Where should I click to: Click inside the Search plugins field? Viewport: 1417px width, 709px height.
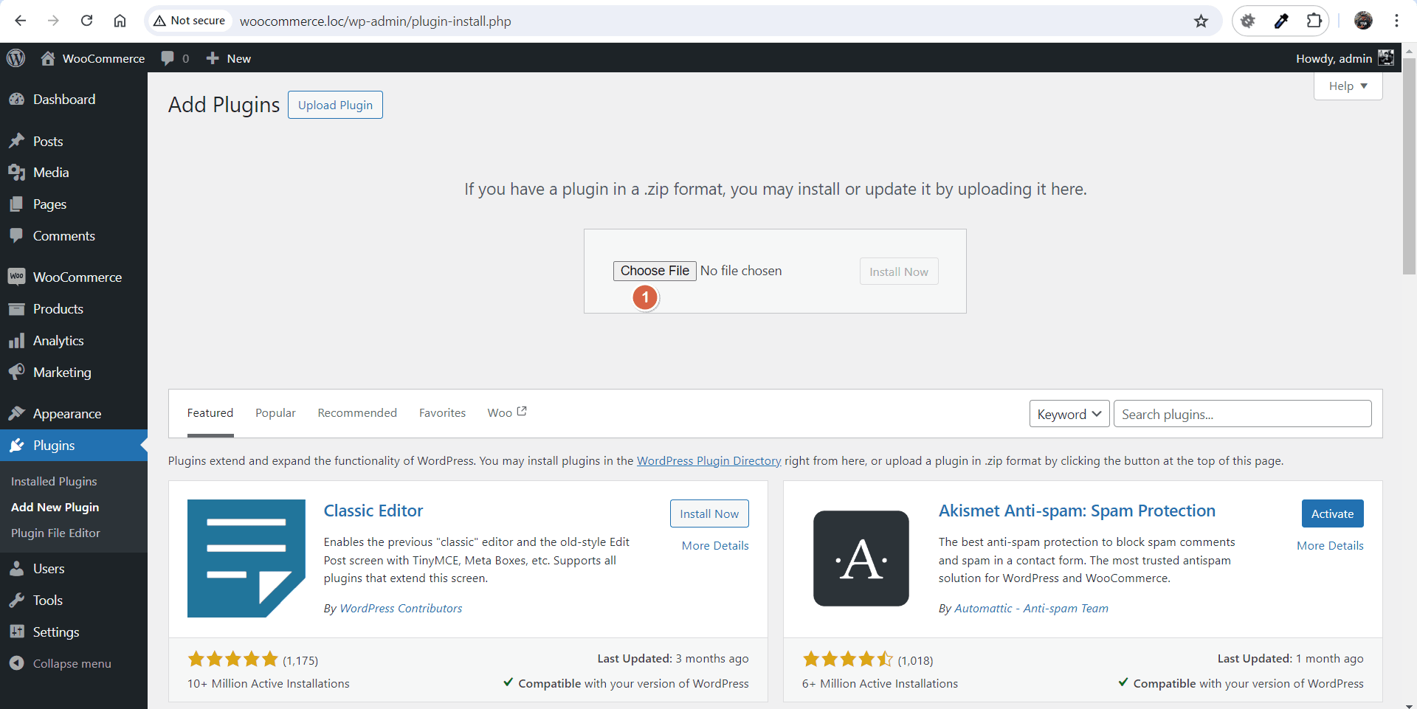[x=1242, y=413]
